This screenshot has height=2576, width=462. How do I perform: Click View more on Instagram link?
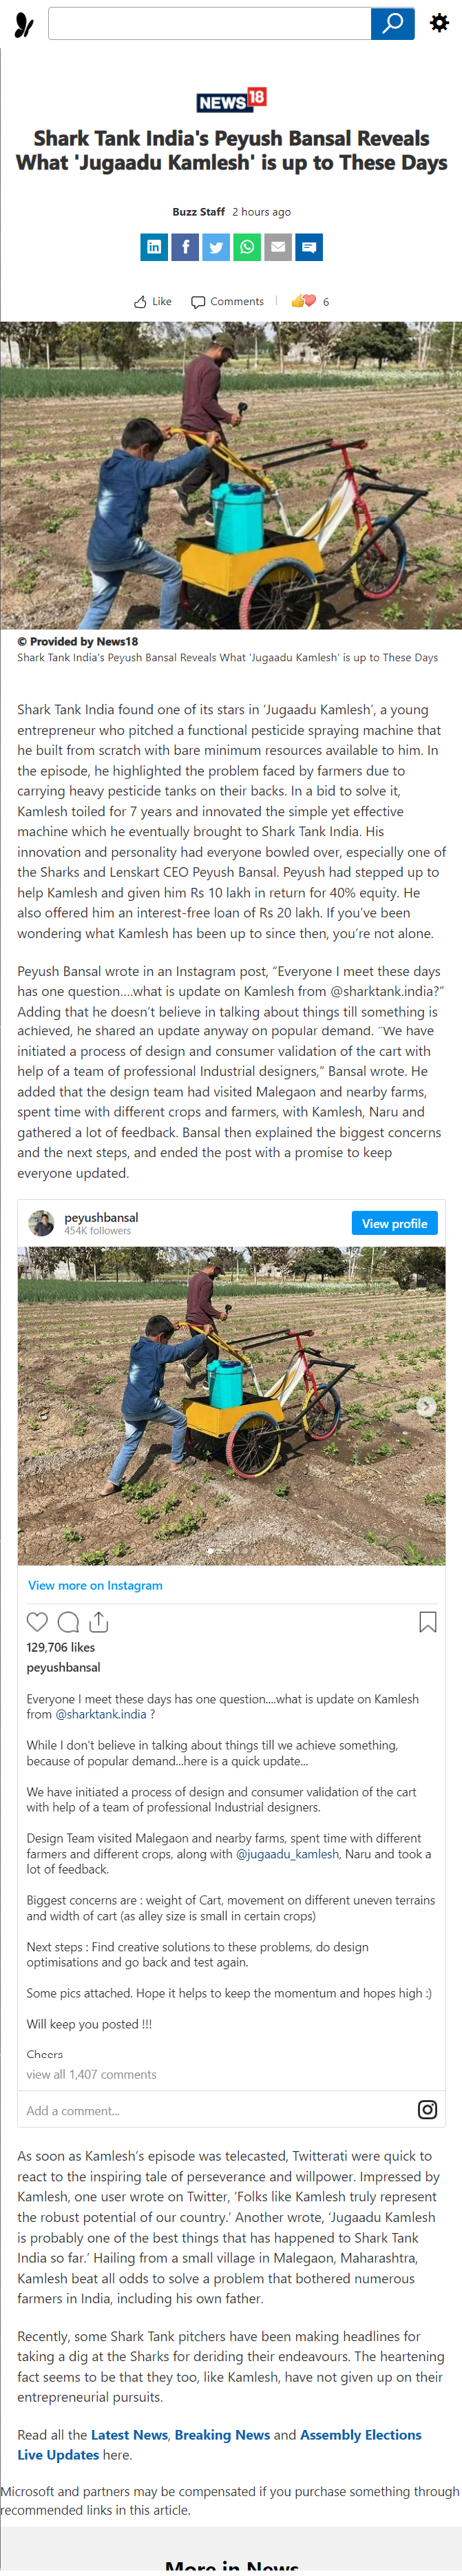(x=95, y=1585)
